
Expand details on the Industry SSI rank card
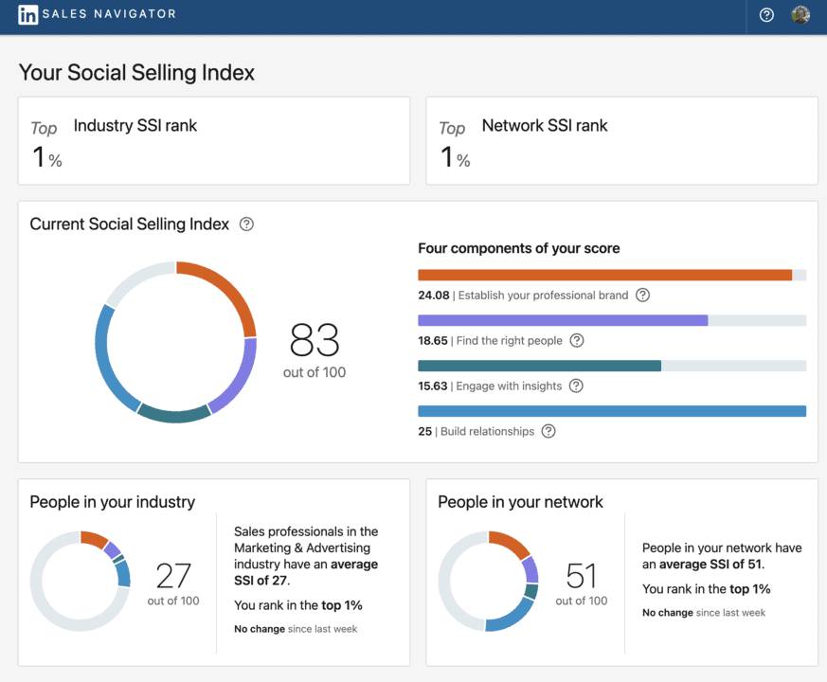[213, 140]
